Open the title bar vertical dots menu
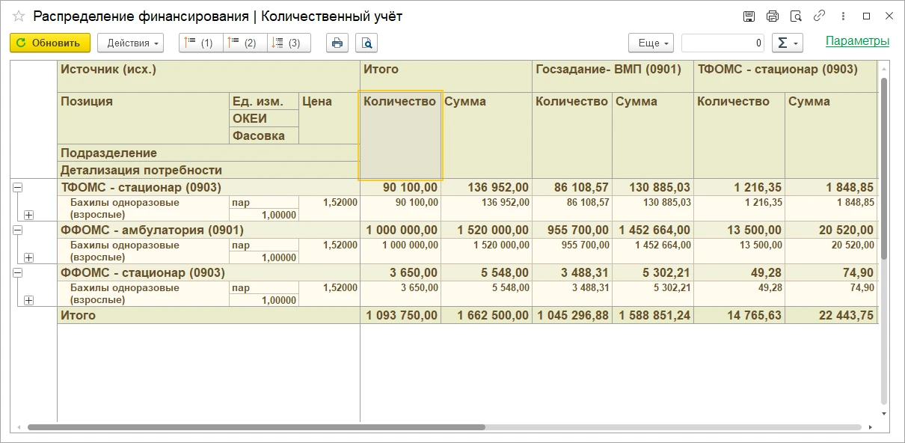Viewport: 905px width, 443px height. (x=844, y=16)
